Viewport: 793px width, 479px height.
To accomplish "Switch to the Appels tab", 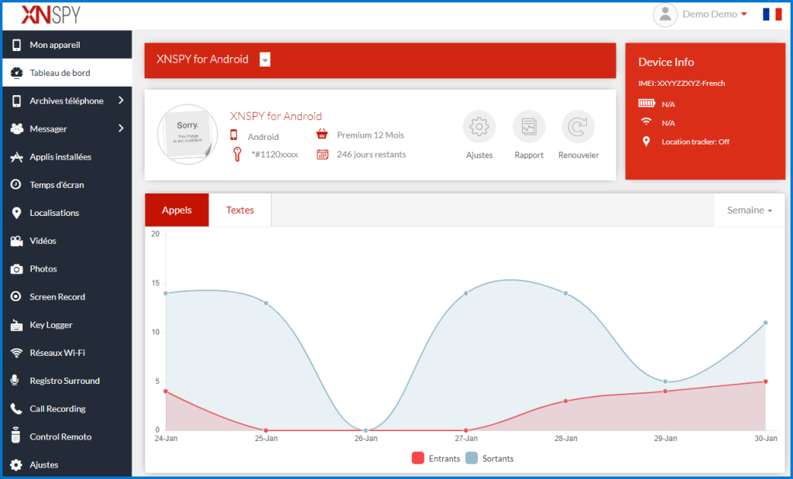I will (x=177, y=210).
